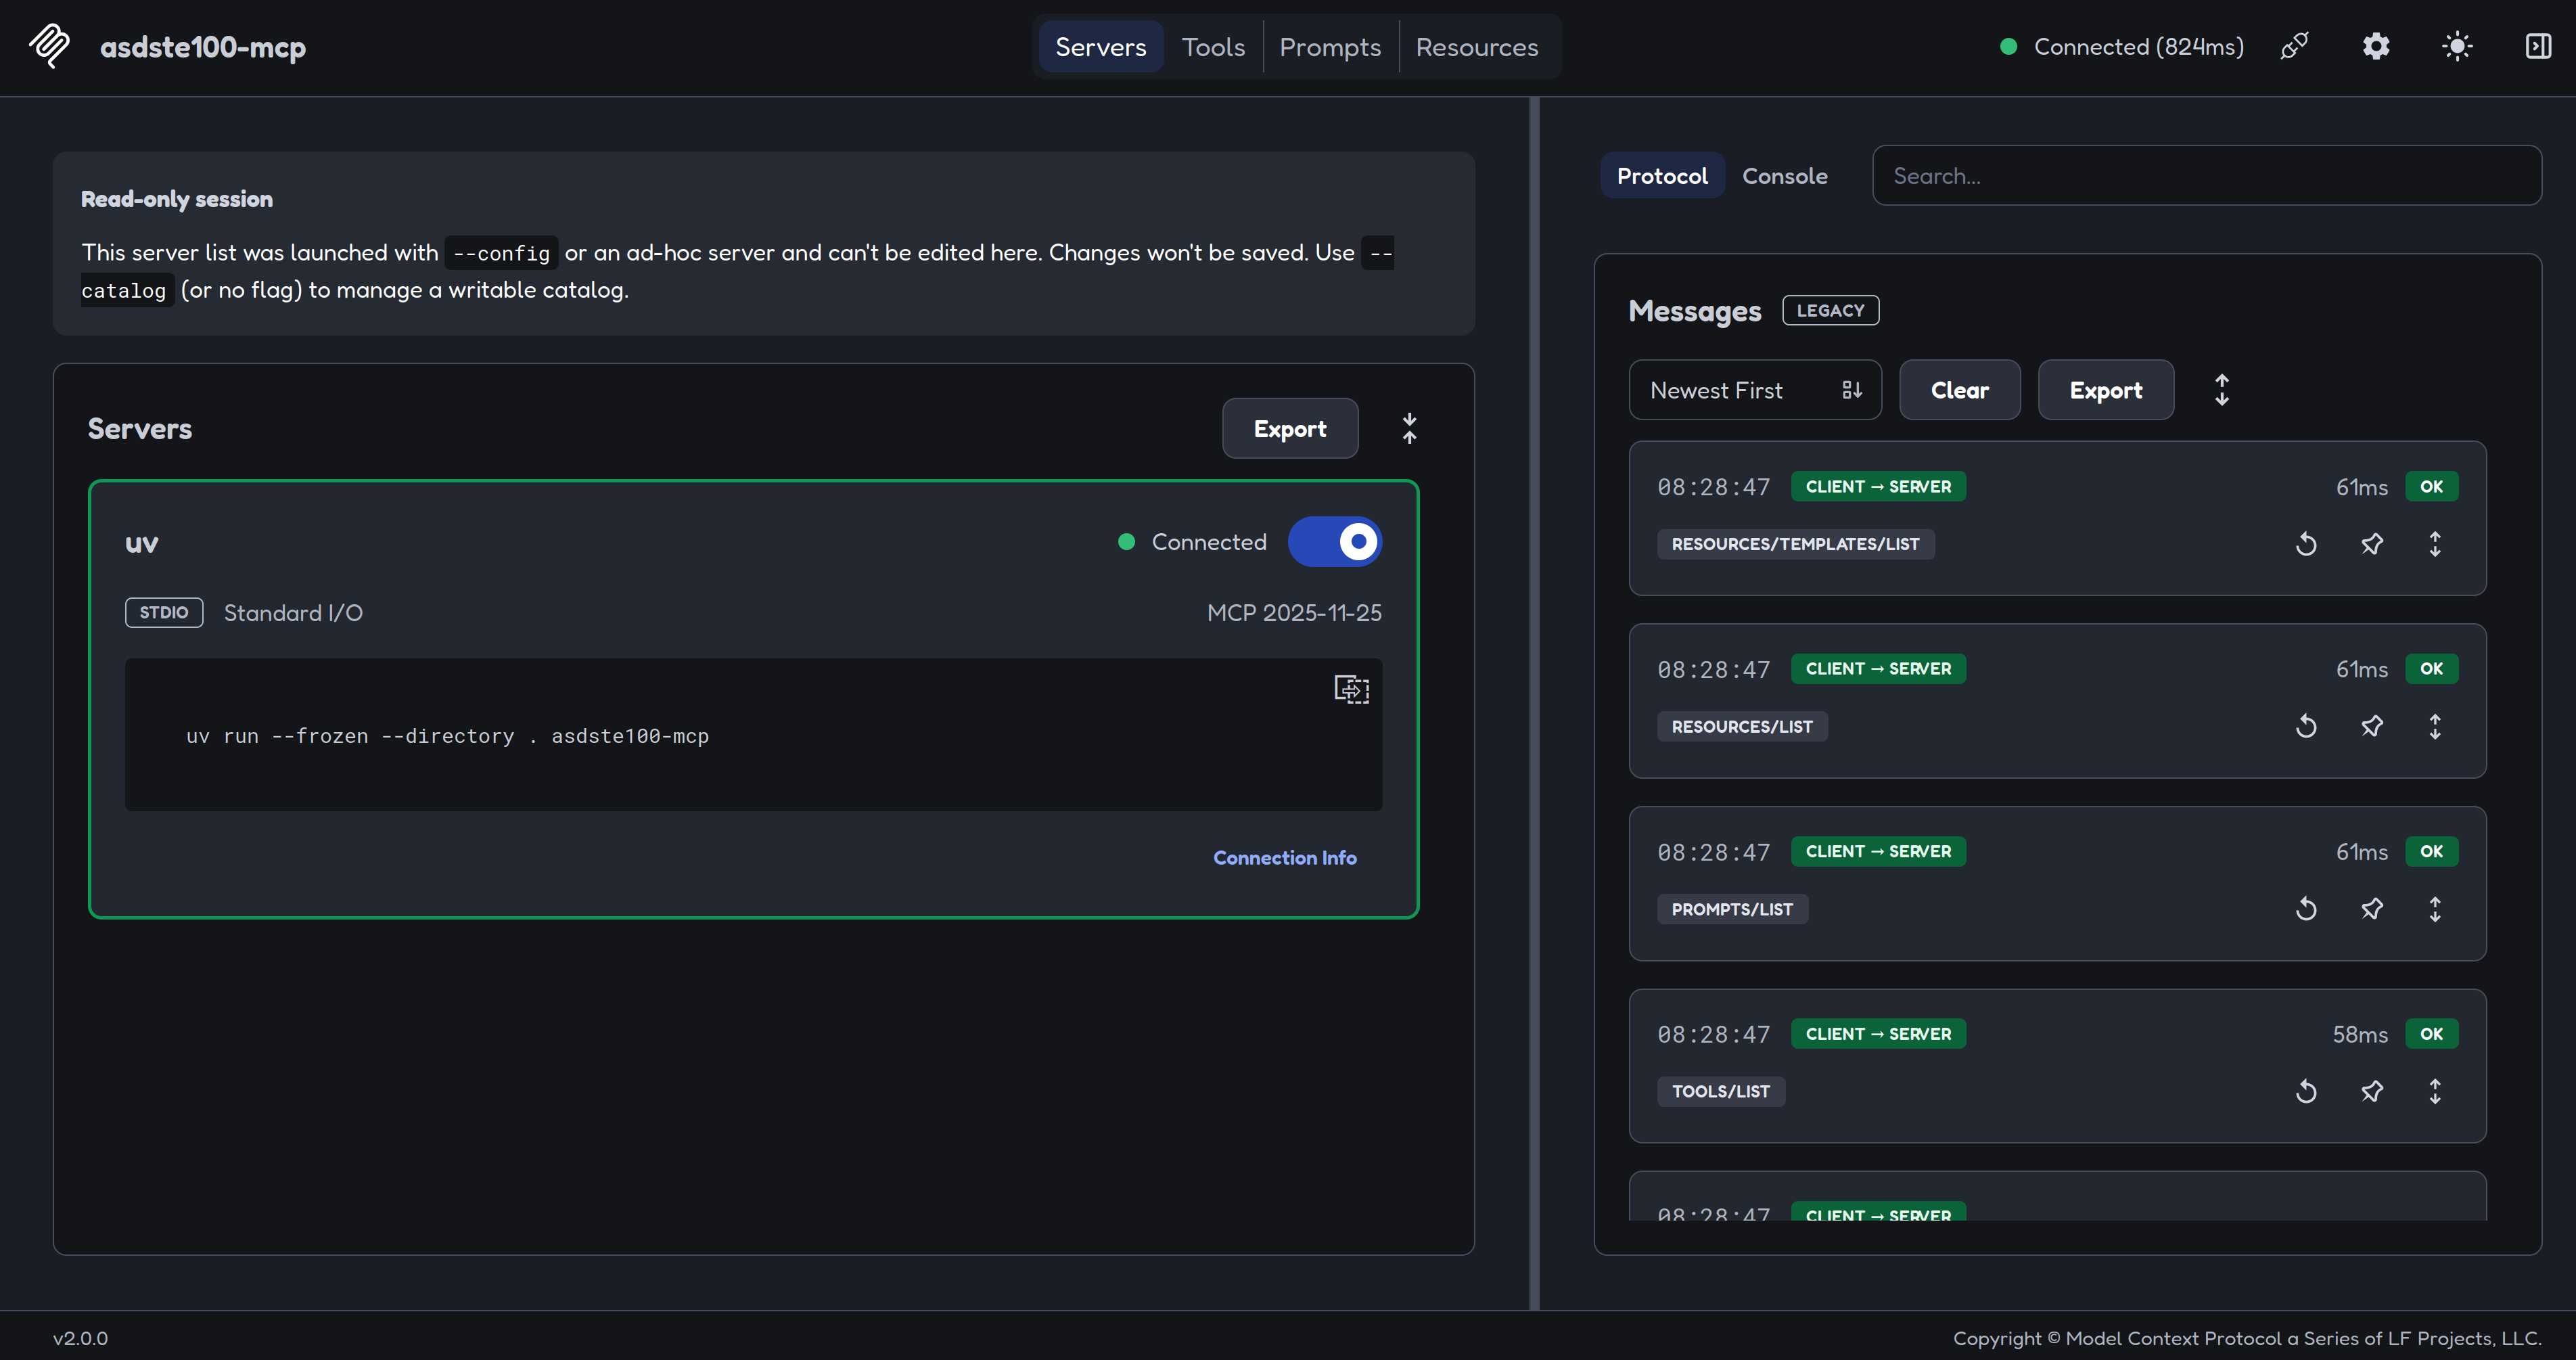The width and height of the screenshot is (2576, 1360).
Task: Switch to the Tools tab
Action: (1213, 47)
